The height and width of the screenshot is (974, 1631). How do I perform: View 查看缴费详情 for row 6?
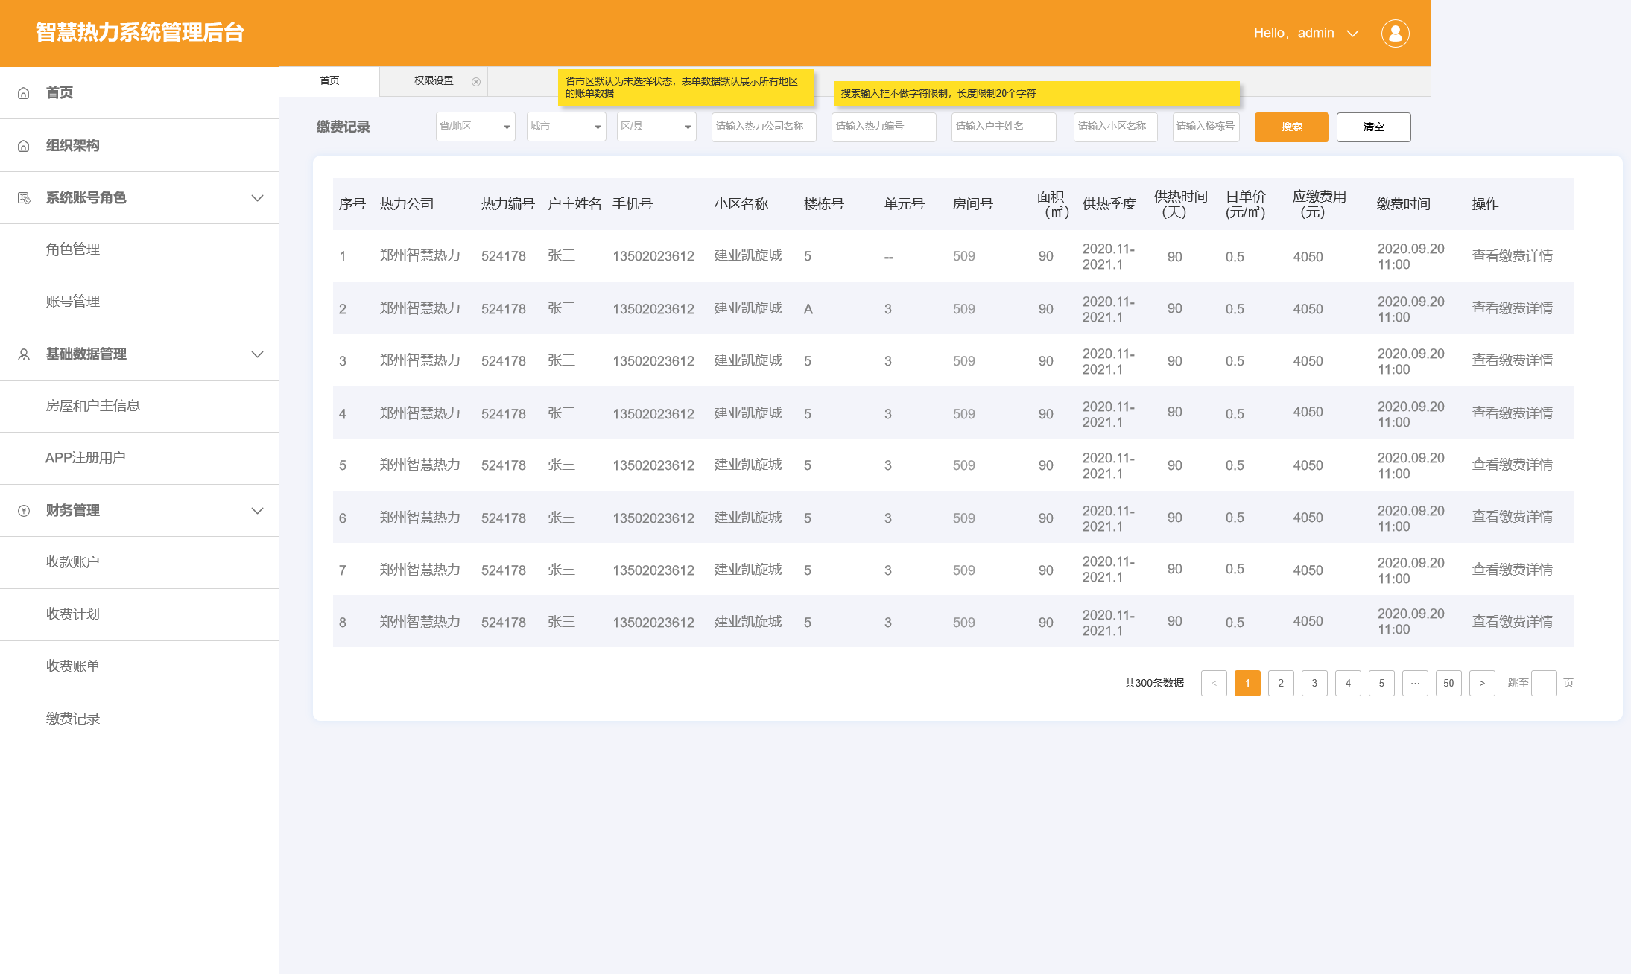(x=1512, y=517)
